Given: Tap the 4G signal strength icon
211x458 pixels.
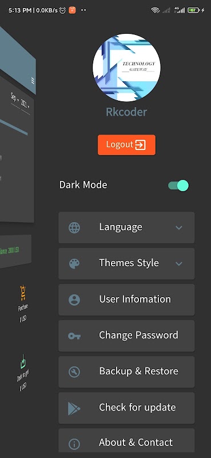Looking at the screenshot, I should [179, 10].
